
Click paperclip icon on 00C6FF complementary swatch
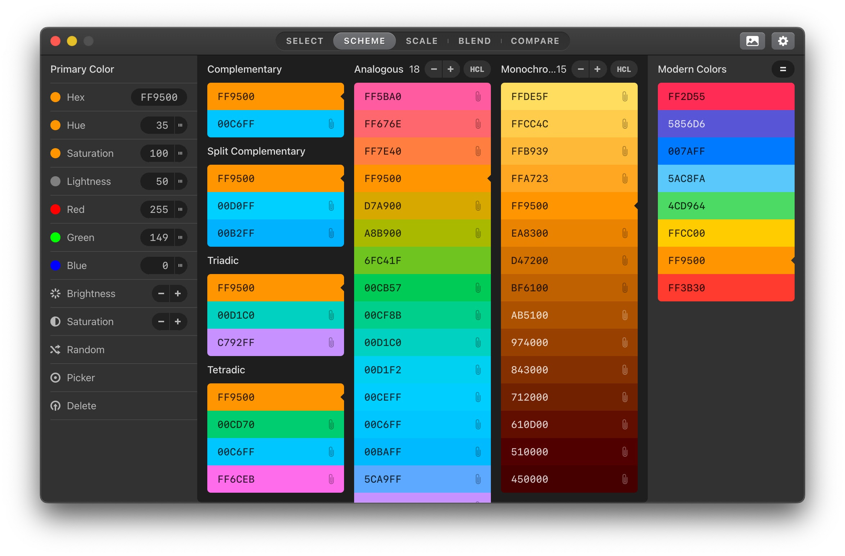[331, 124]
